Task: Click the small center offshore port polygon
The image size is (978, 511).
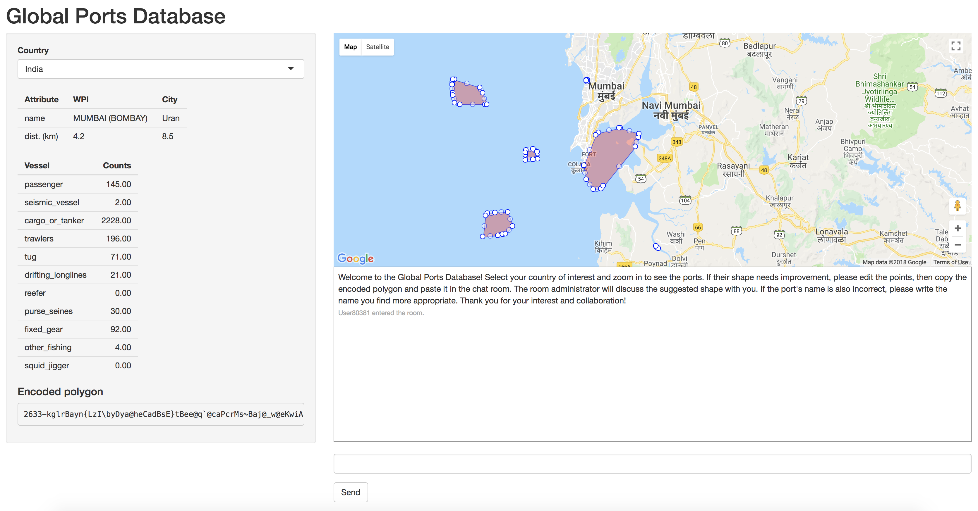Action: coord(531,154)
